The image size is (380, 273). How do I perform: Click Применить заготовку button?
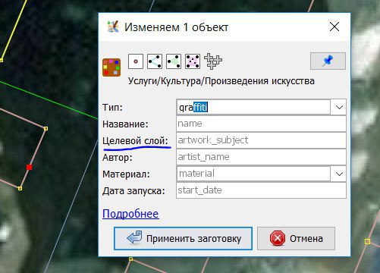point(183,238)
